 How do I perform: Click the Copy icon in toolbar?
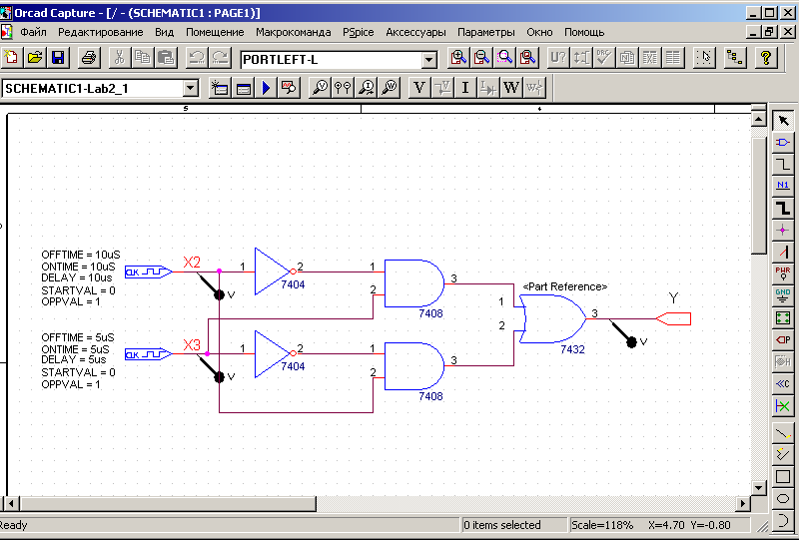(x=143, y=58)
